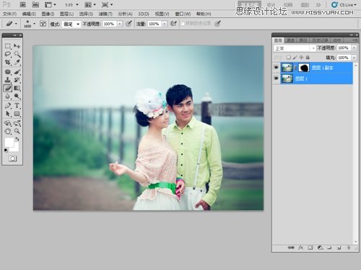Open the options bar opacity slider arrow
Viewport: 361px width, 270px height.
pos(120,24)
